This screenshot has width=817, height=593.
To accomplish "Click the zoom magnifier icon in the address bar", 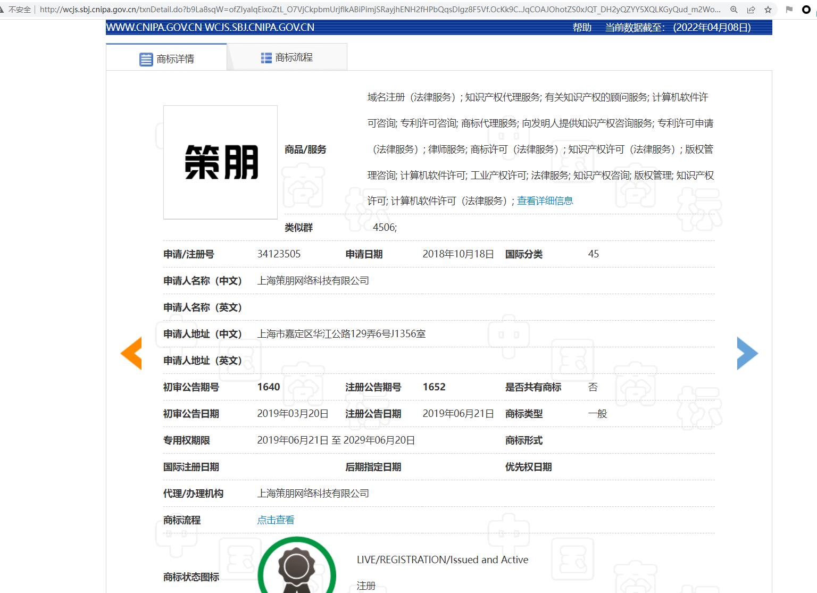I will coord(733,9).
